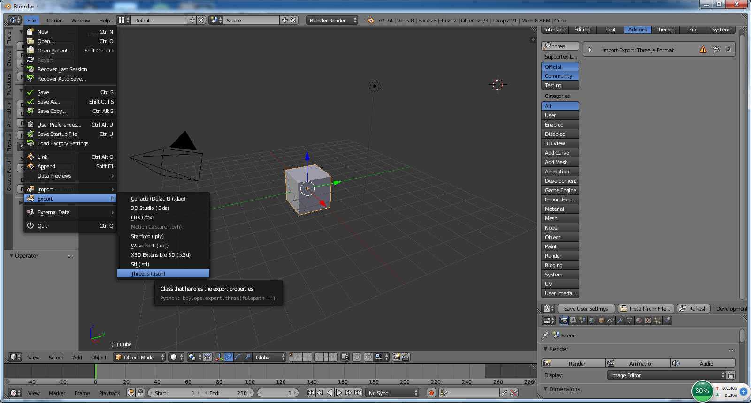The width and height of the screenshot is (751, 403).
Task: Open the Particles properties icon
Action: point(658,321)
